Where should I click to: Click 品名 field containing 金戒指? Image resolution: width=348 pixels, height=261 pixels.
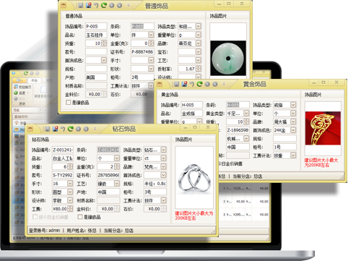point(192,114)
